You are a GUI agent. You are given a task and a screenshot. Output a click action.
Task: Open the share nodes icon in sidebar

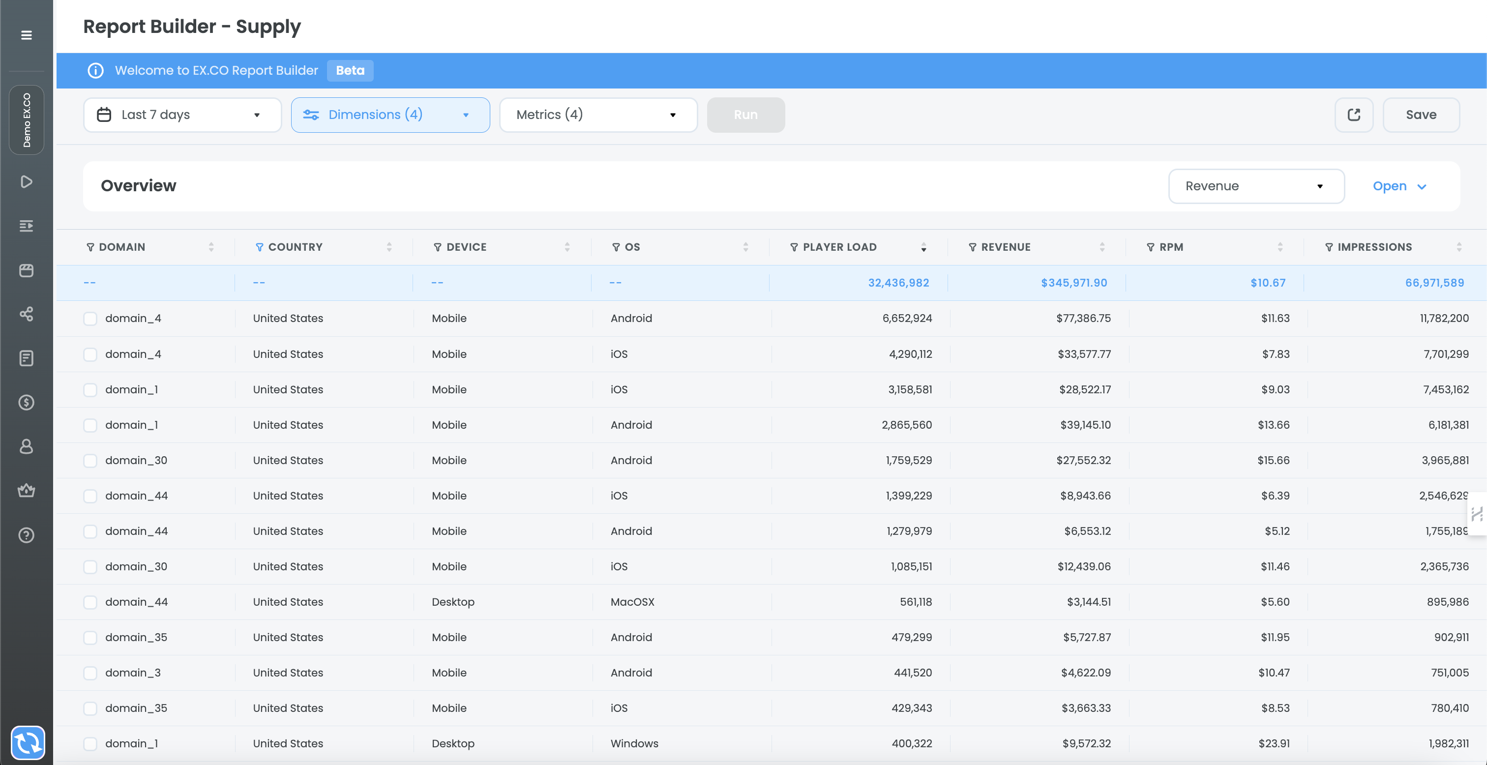tap(27, 314)
